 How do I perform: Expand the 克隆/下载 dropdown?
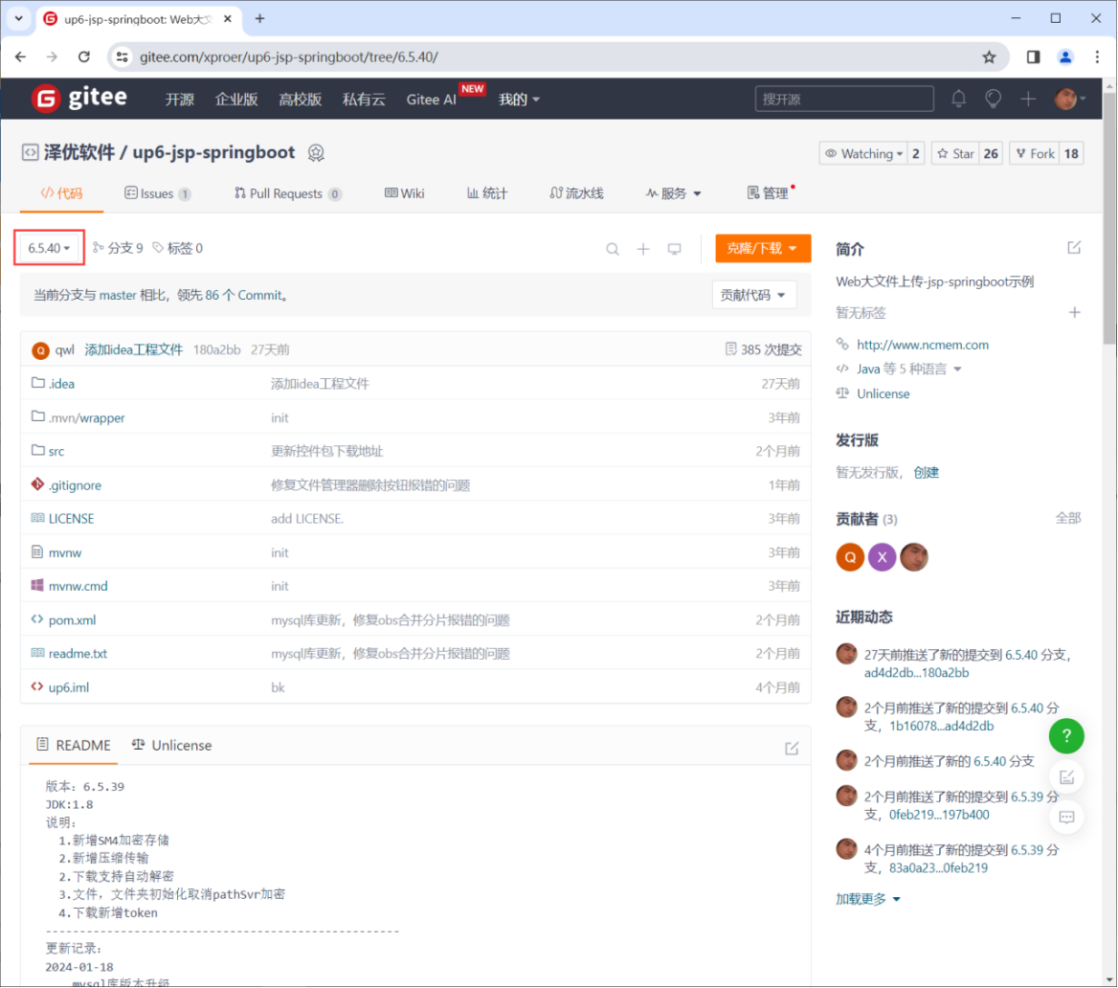(761, 248)
